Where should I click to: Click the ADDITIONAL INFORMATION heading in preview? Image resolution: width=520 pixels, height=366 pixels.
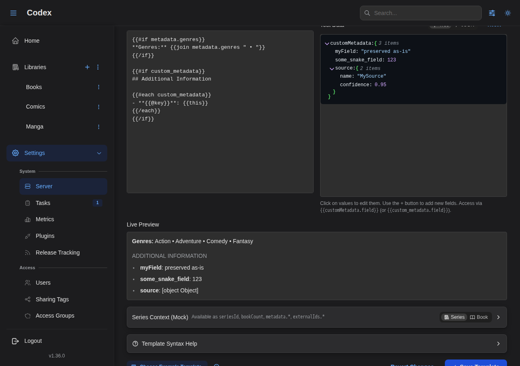click(169, 256)
